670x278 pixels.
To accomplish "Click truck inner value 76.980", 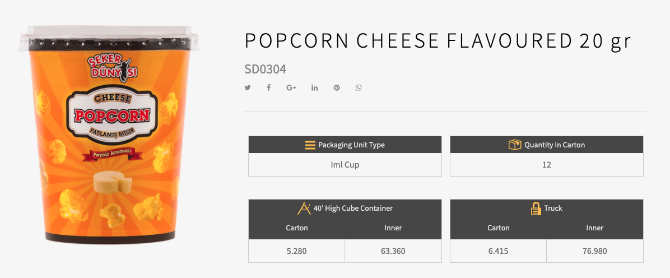I will point(595,251).
